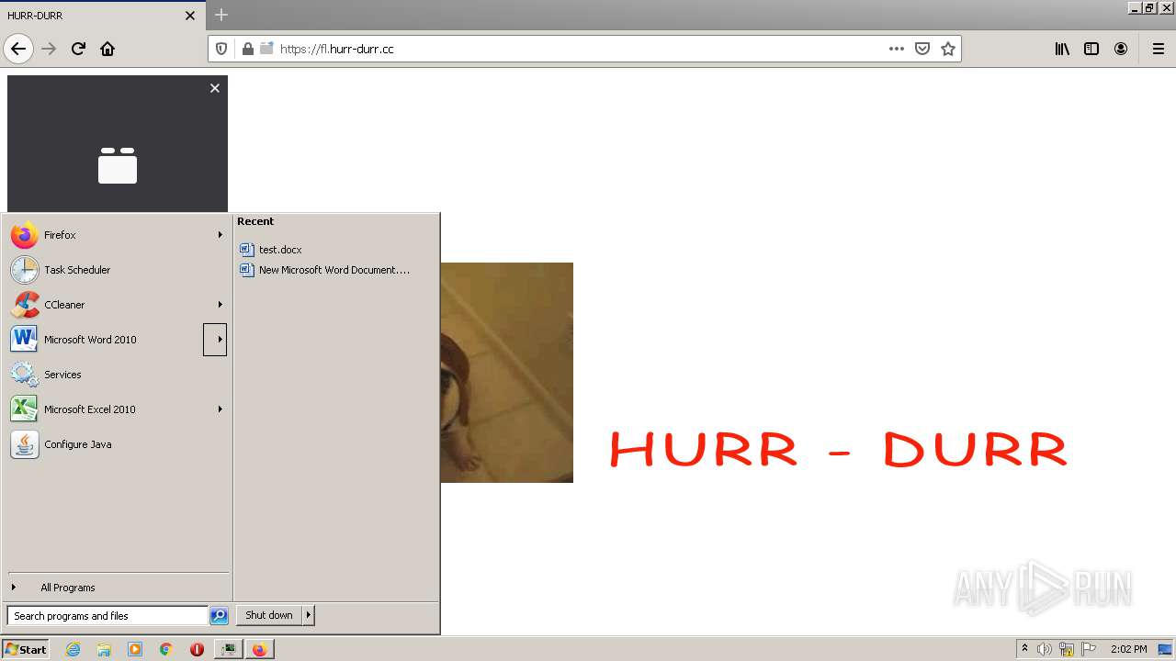Viewport: 1176px width, 661px height.
Task: Expand shut down options arrow
Action: click(309, 615)
